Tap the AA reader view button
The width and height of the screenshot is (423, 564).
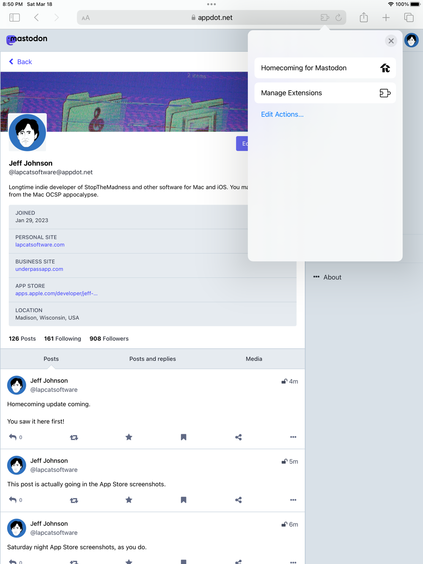point(86,18)
